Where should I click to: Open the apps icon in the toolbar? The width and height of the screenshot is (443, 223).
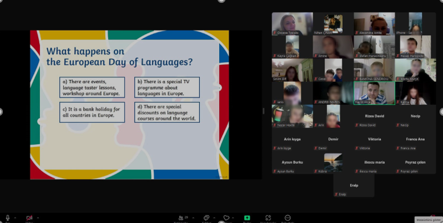click(268, 218)
